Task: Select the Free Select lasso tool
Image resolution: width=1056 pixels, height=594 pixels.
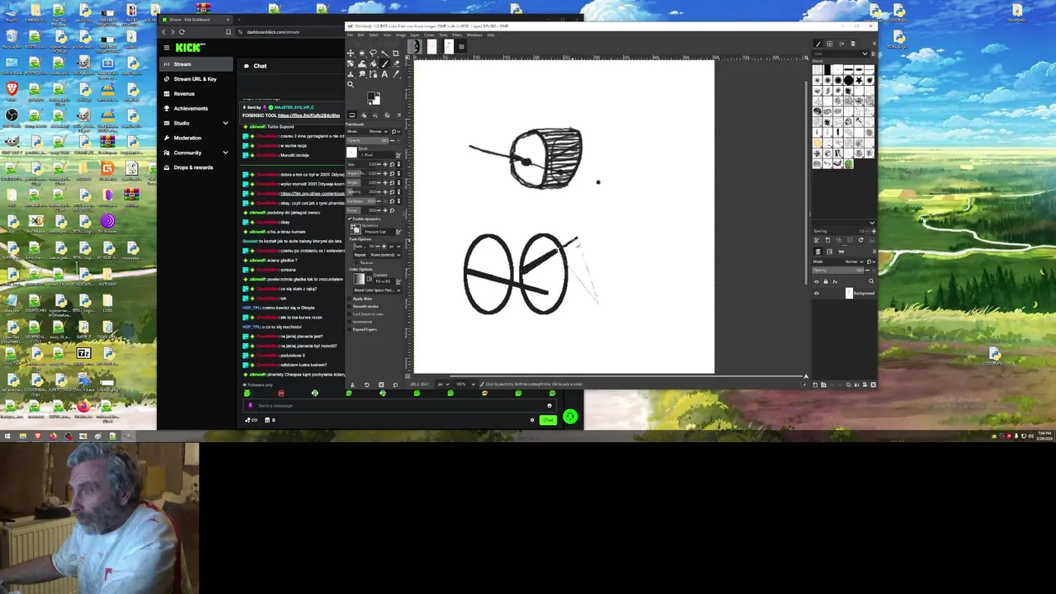Action: point(373,53)
